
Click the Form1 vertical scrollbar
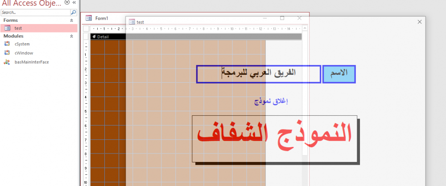click(x=305, y=106)
